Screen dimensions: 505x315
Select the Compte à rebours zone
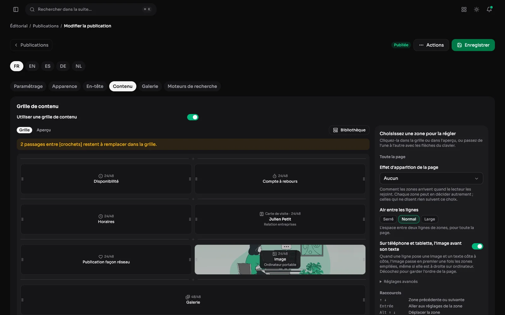click(280, 179)
